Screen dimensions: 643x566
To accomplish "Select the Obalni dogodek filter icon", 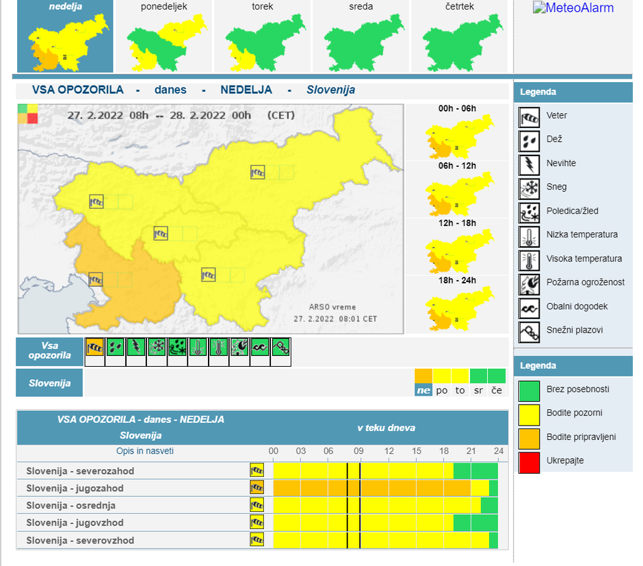I will pos(259,349).
